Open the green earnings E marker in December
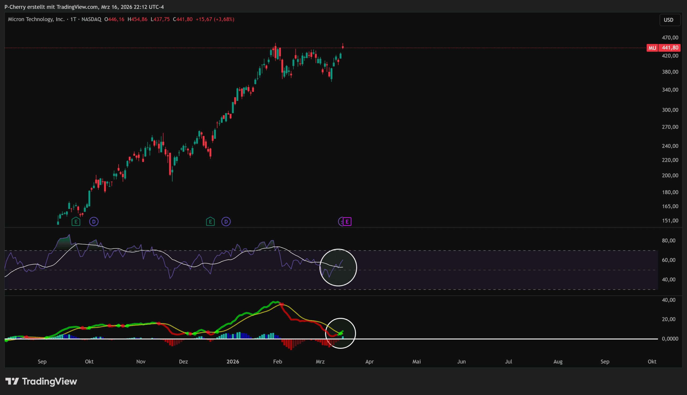Viewport: 687px width, 395px height. click(x=210, y=222)
